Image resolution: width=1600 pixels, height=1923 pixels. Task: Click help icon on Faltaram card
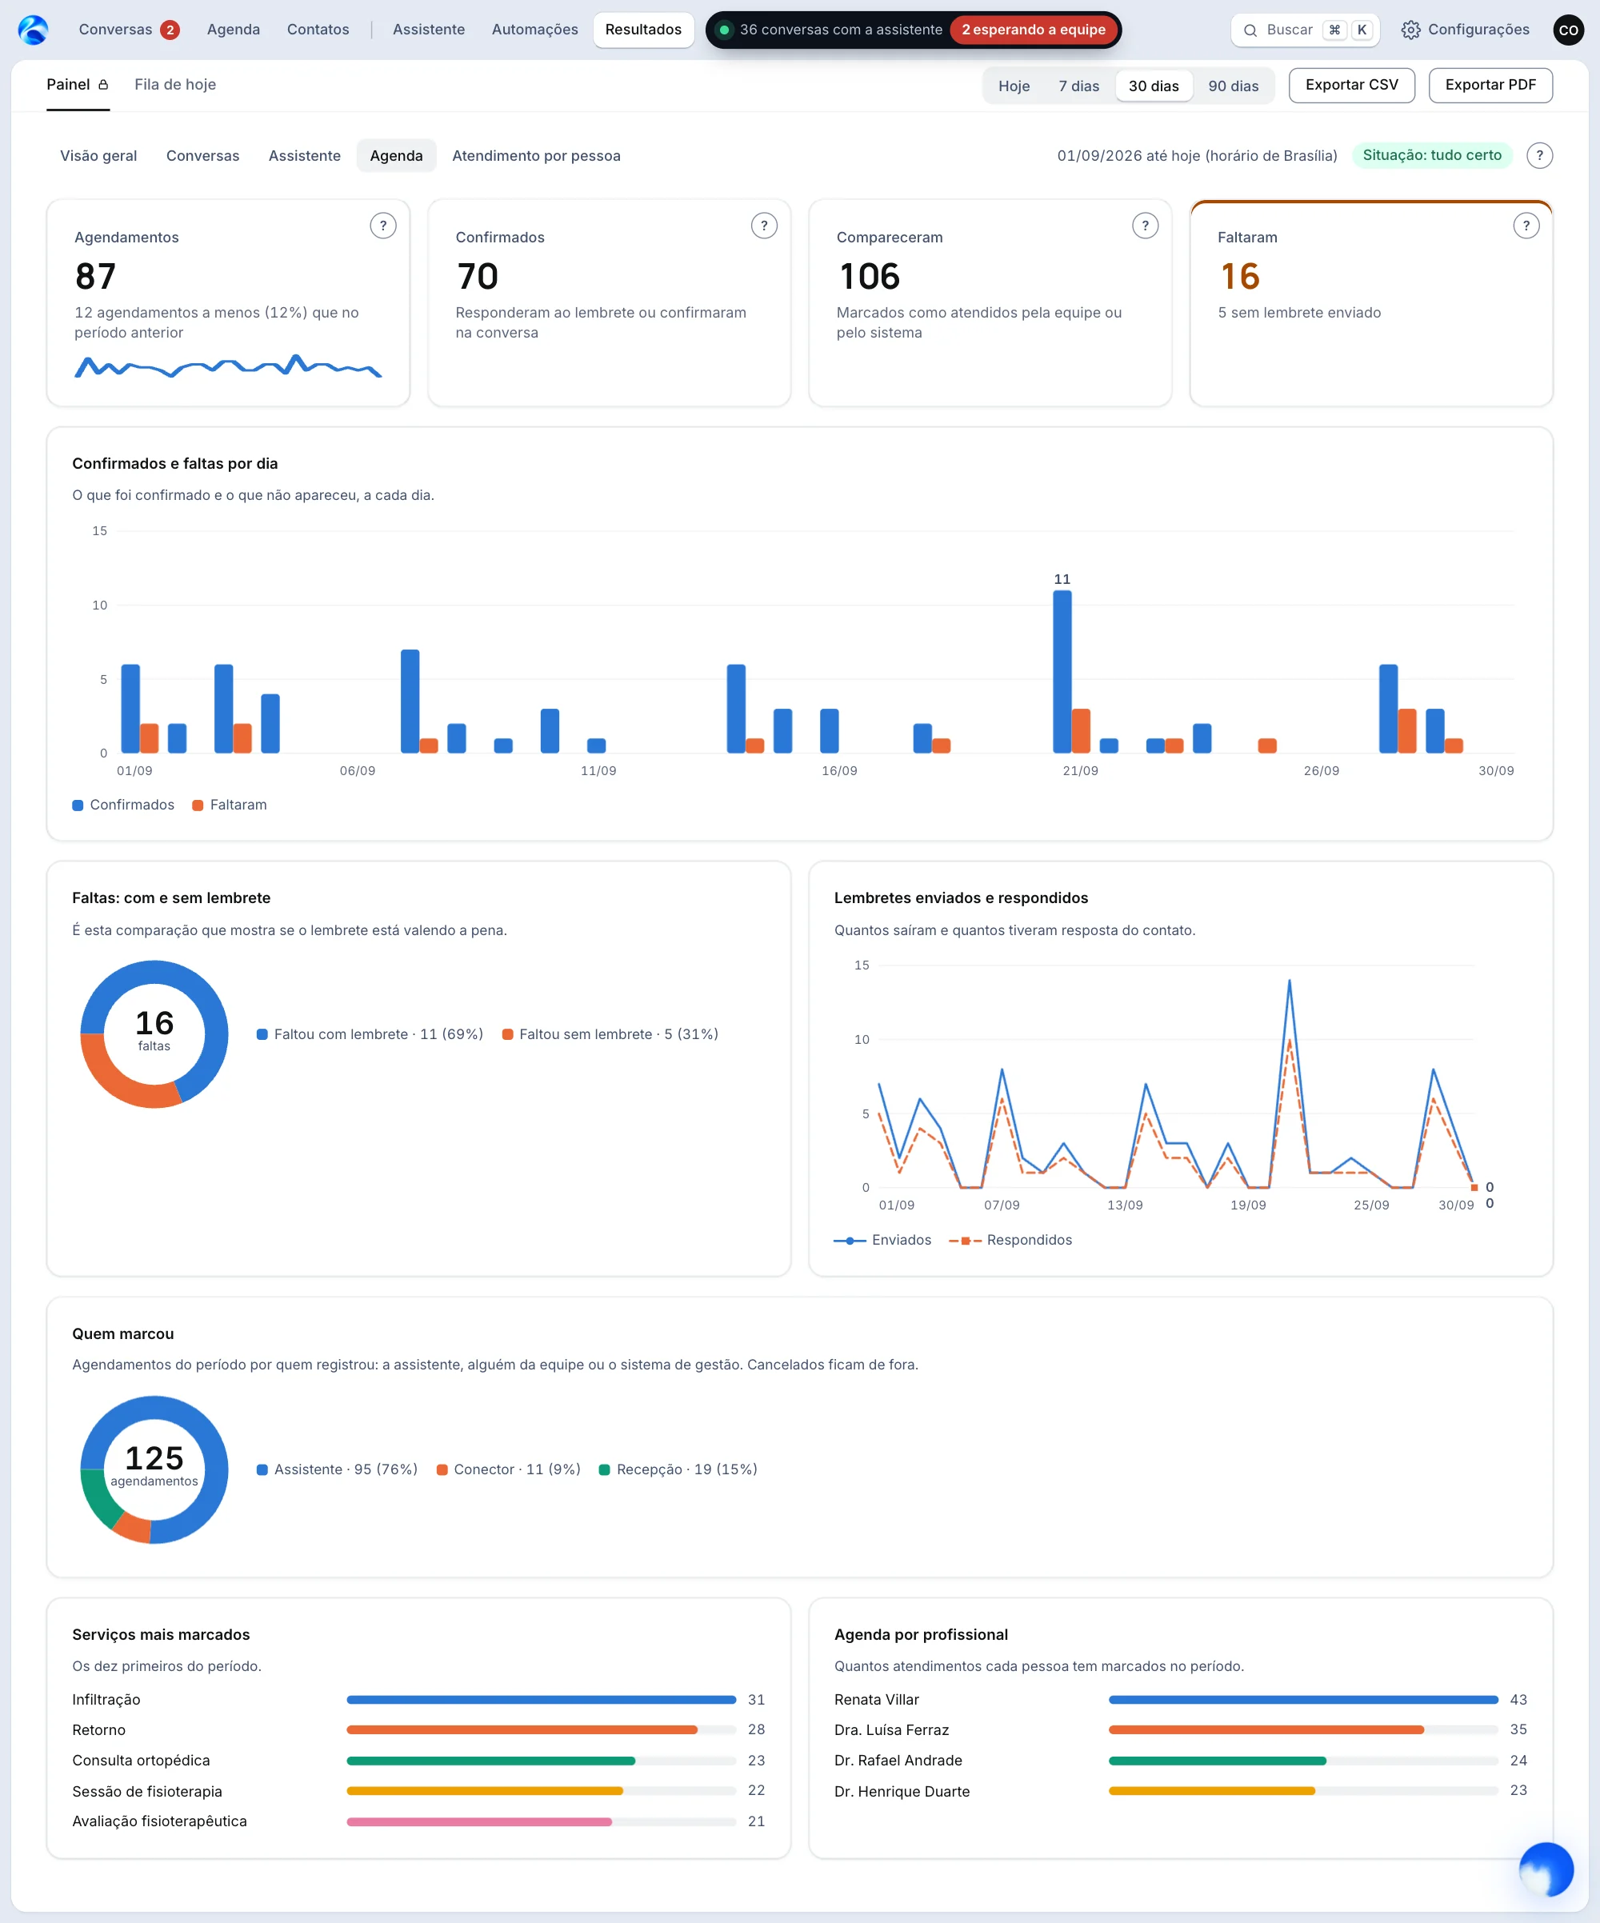[x=1526, y=226]
